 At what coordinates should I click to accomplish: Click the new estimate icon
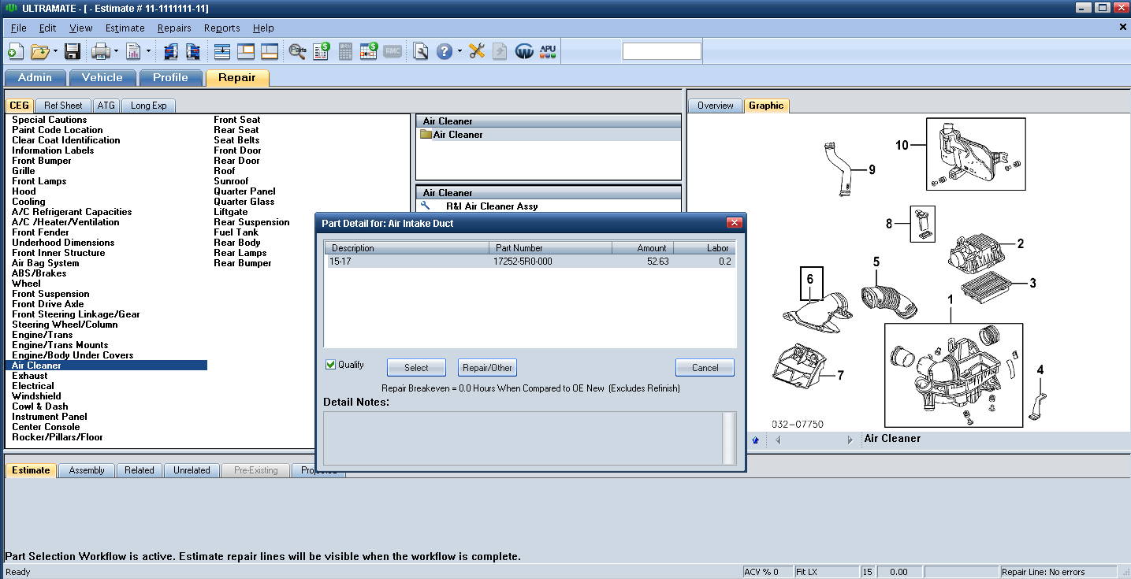(x=15, y=52)
